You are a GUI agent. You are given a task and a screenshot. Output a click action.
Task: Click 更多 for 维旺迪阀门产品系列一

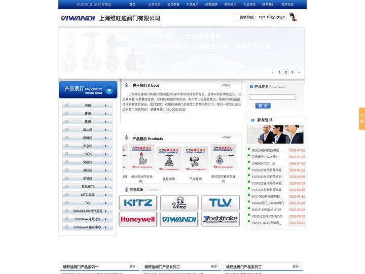[x=133, y=266]
